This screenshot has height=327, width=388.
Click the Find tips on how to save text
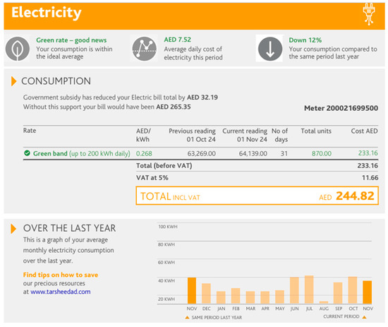61,275
